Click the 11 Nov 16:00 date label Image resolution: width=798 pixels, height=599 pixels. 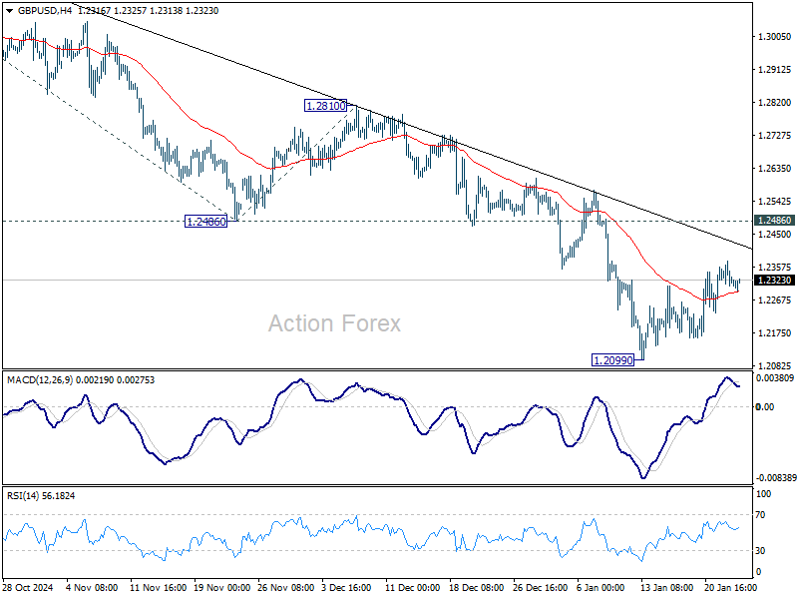click(x=159, y=587)
